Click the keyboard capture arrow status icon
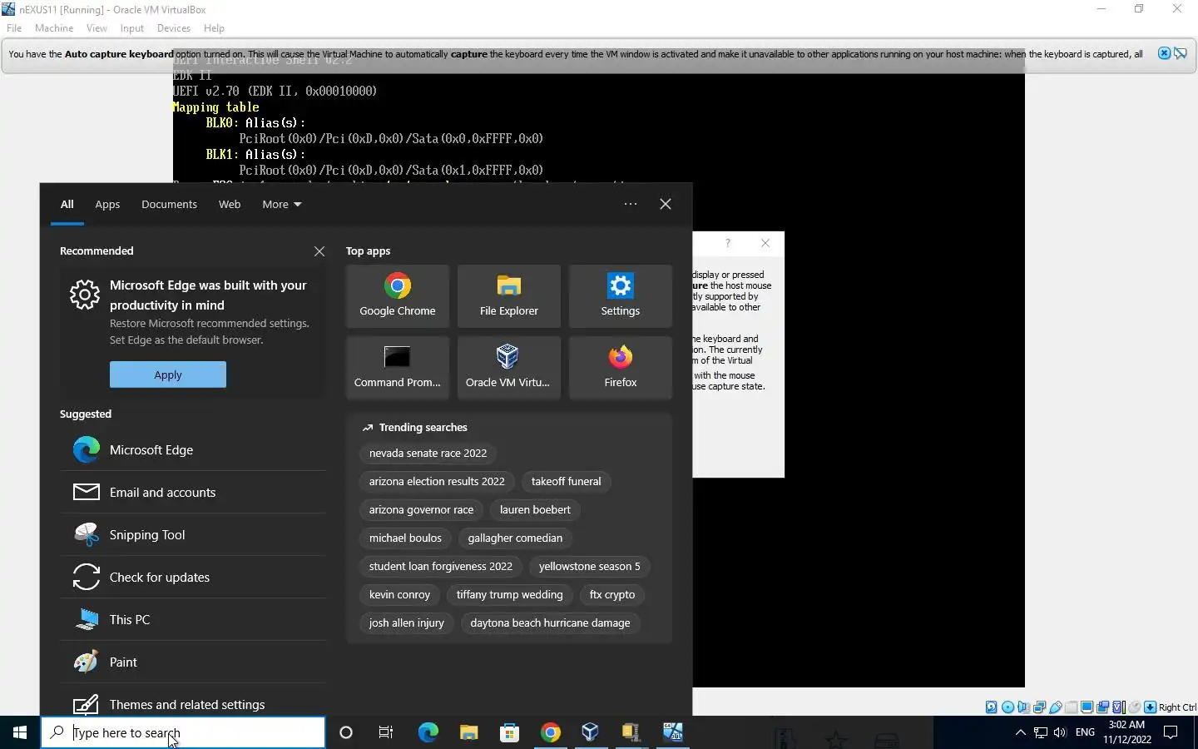 pos(1150,707)
